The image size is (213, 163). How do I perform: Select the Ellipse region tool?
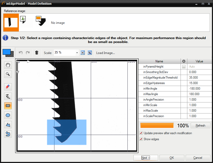[x=8, y=115]
